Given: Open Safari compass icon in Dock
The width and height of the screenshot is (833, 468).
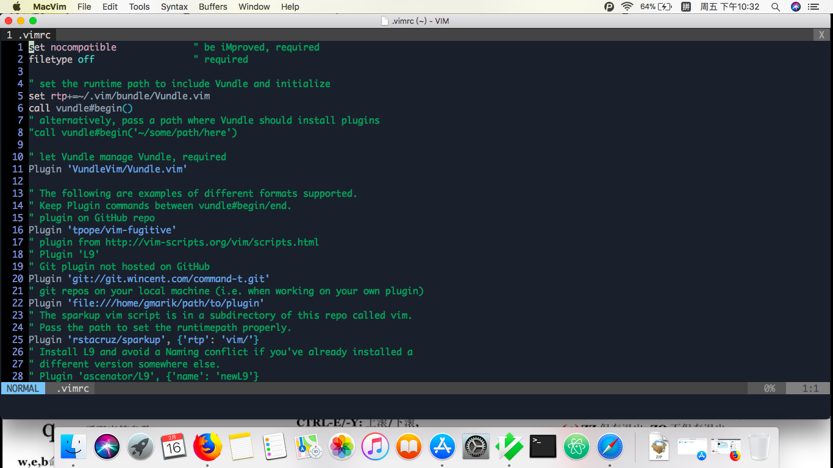Looking at the screenshot, I should click(610, 447).
